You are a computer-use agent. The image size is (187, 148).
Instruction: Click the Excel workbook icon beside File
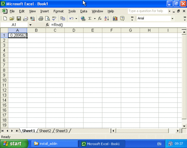point(5,11)
